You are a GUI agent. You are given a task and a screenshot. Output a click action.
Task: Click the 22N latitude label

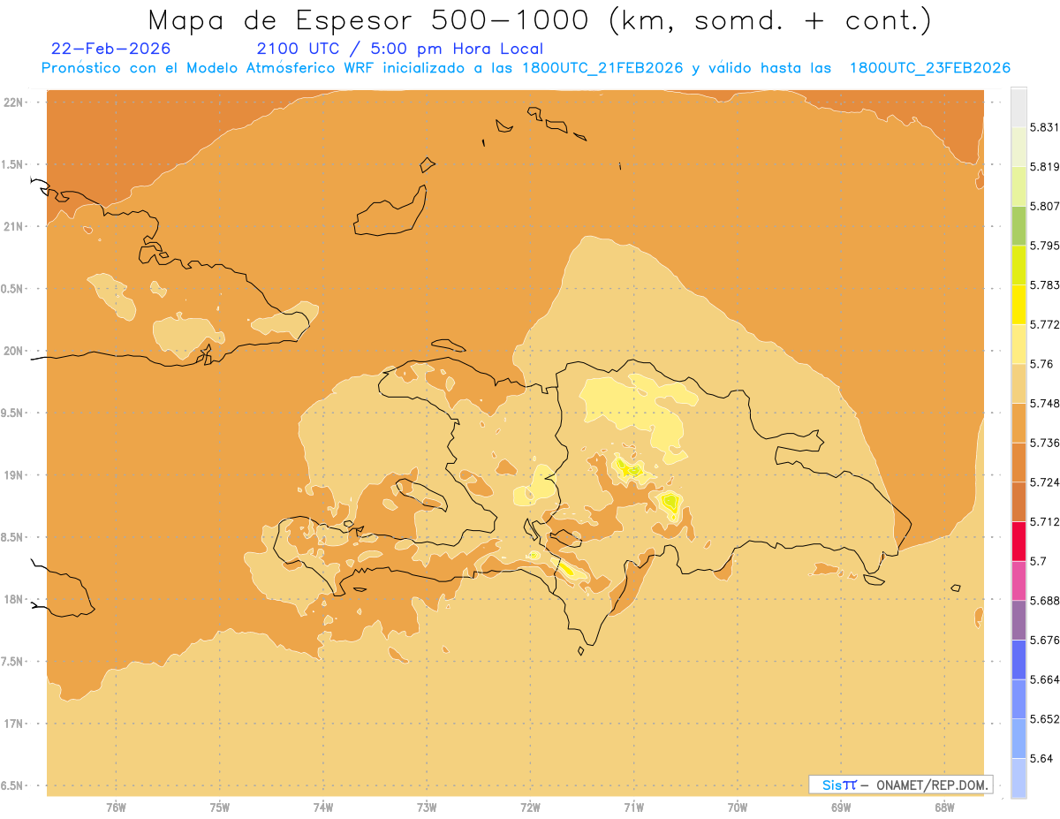click(13, 102)
